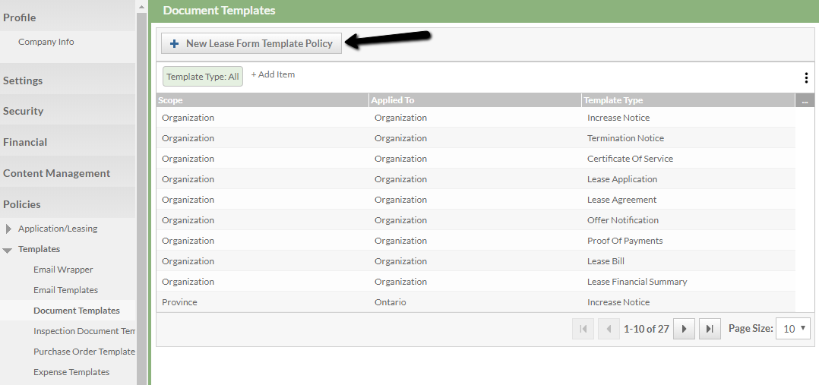Click the sidebar vertical scrollbar

click(x=141, y=190)
